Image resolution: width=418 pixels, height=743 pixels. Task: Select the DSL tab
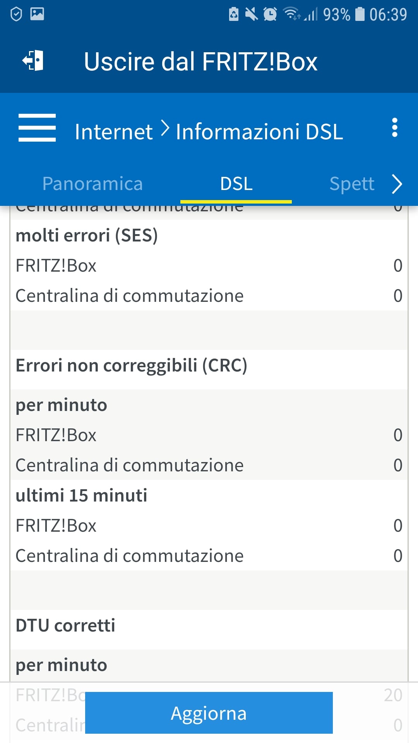(236, 183)
